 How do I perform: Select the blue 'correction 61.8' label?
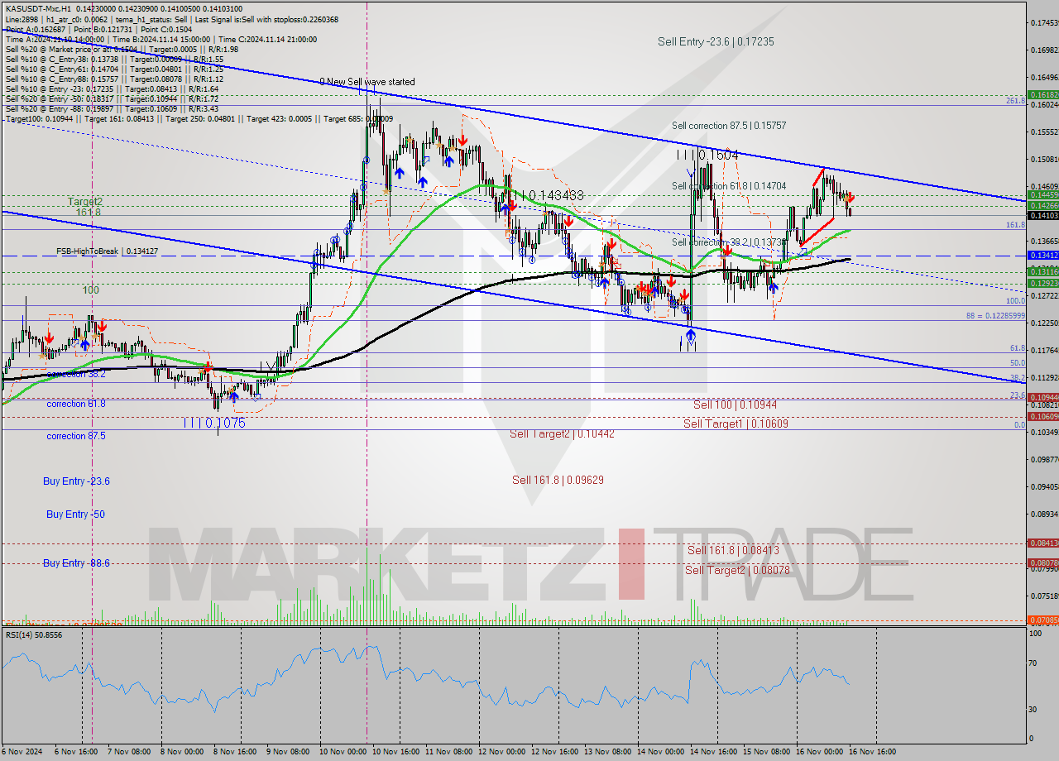click(76, 404)
